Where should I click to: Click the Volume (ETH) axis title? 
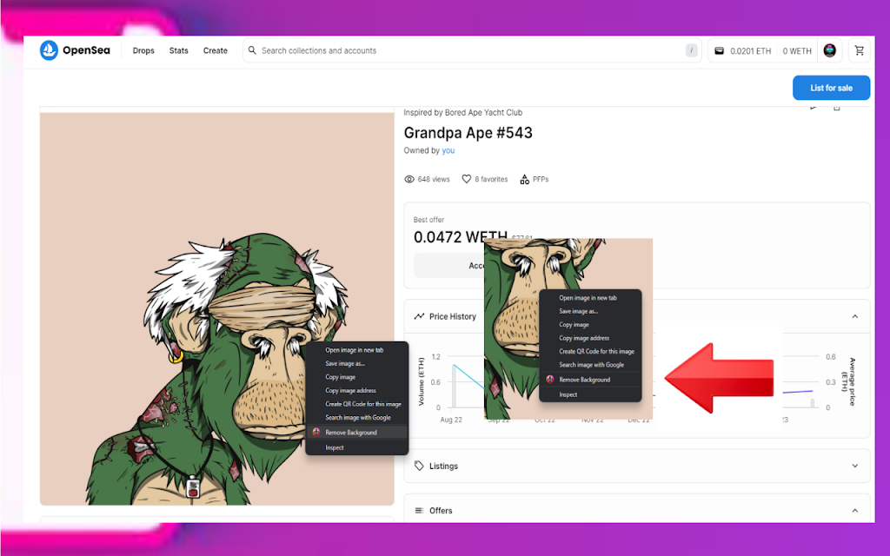422,381
